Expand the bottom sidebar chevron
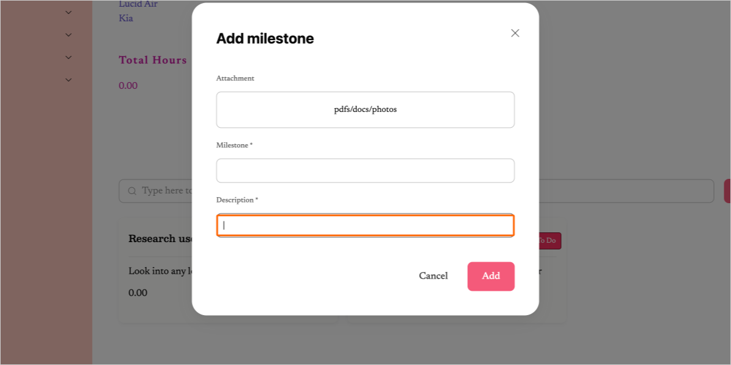This screenshot has height=365, width=731. coord(68,80)
